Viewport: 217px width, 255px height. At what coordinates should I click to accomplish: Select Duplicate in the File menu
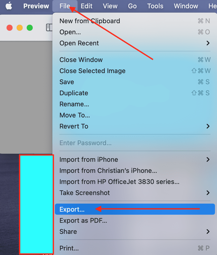[135, 93]
